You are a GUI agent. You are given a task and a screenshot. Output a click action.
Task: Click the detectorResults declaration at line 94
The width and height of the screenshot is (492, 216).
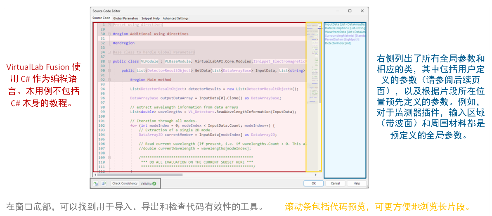[x=214, y=89]
